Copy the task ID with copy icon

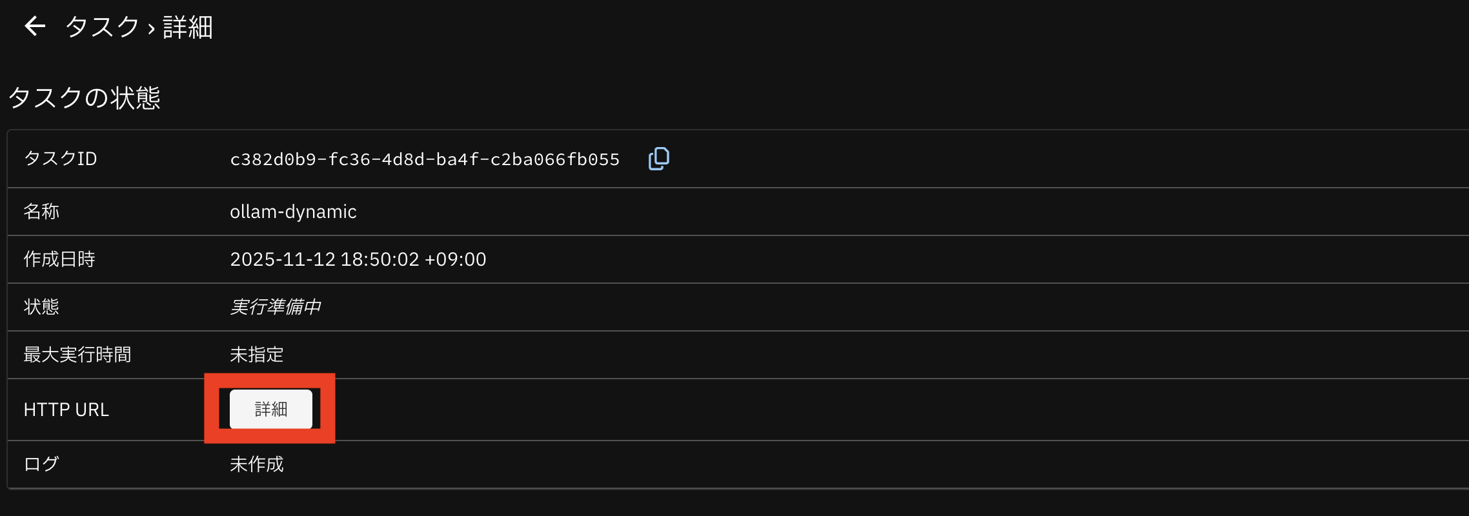click(658, 159)
